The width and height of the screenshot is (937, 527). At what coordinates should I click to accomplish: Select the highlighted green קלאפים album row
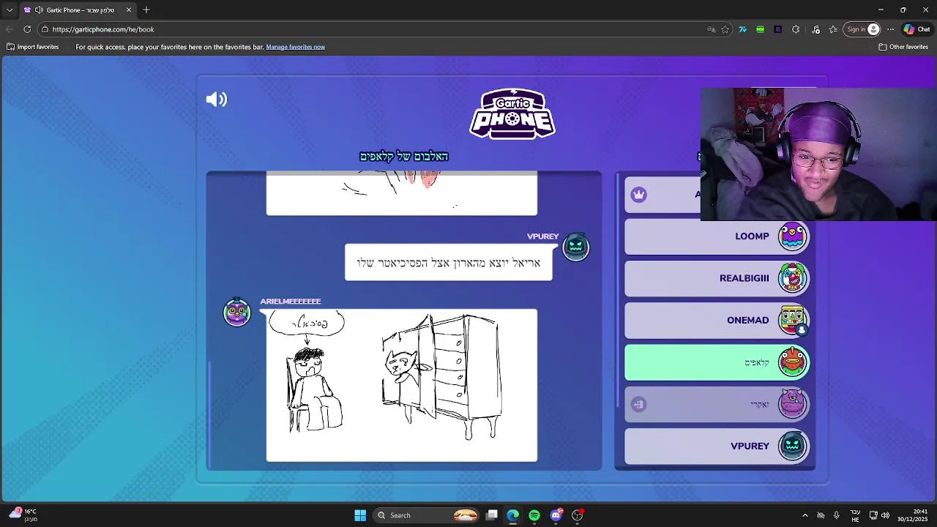pos(717,362)
